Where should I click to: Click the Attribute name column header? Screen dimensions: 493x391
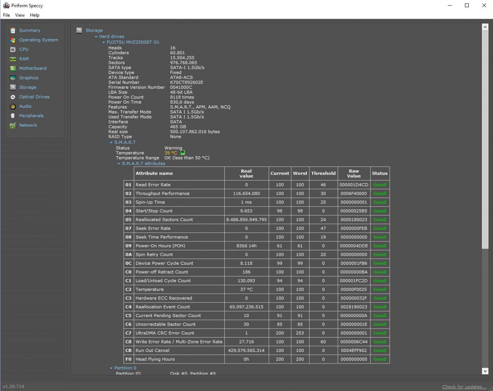(179, 174)
